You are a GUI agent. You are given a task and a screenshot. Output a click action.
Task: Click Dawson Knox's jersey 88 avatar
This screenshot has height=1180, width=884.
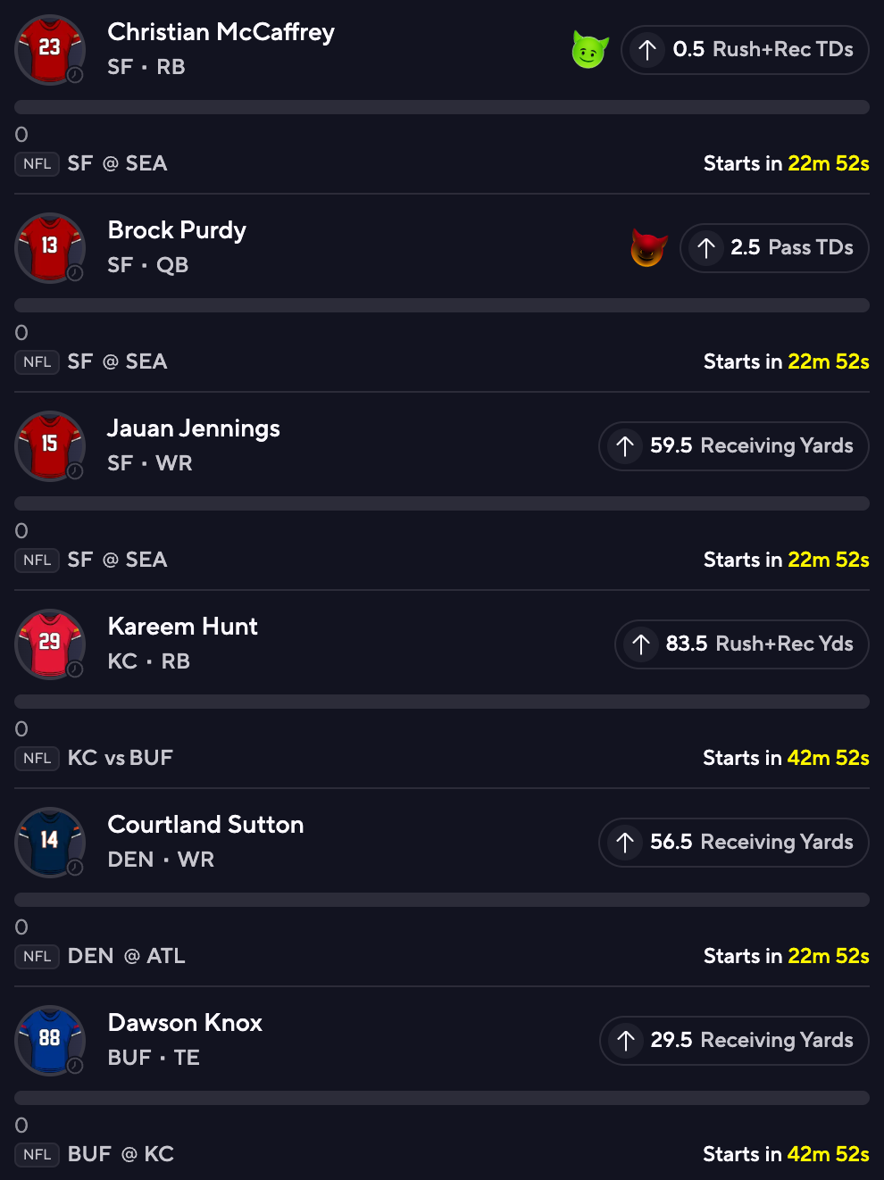pos(50,1041)
